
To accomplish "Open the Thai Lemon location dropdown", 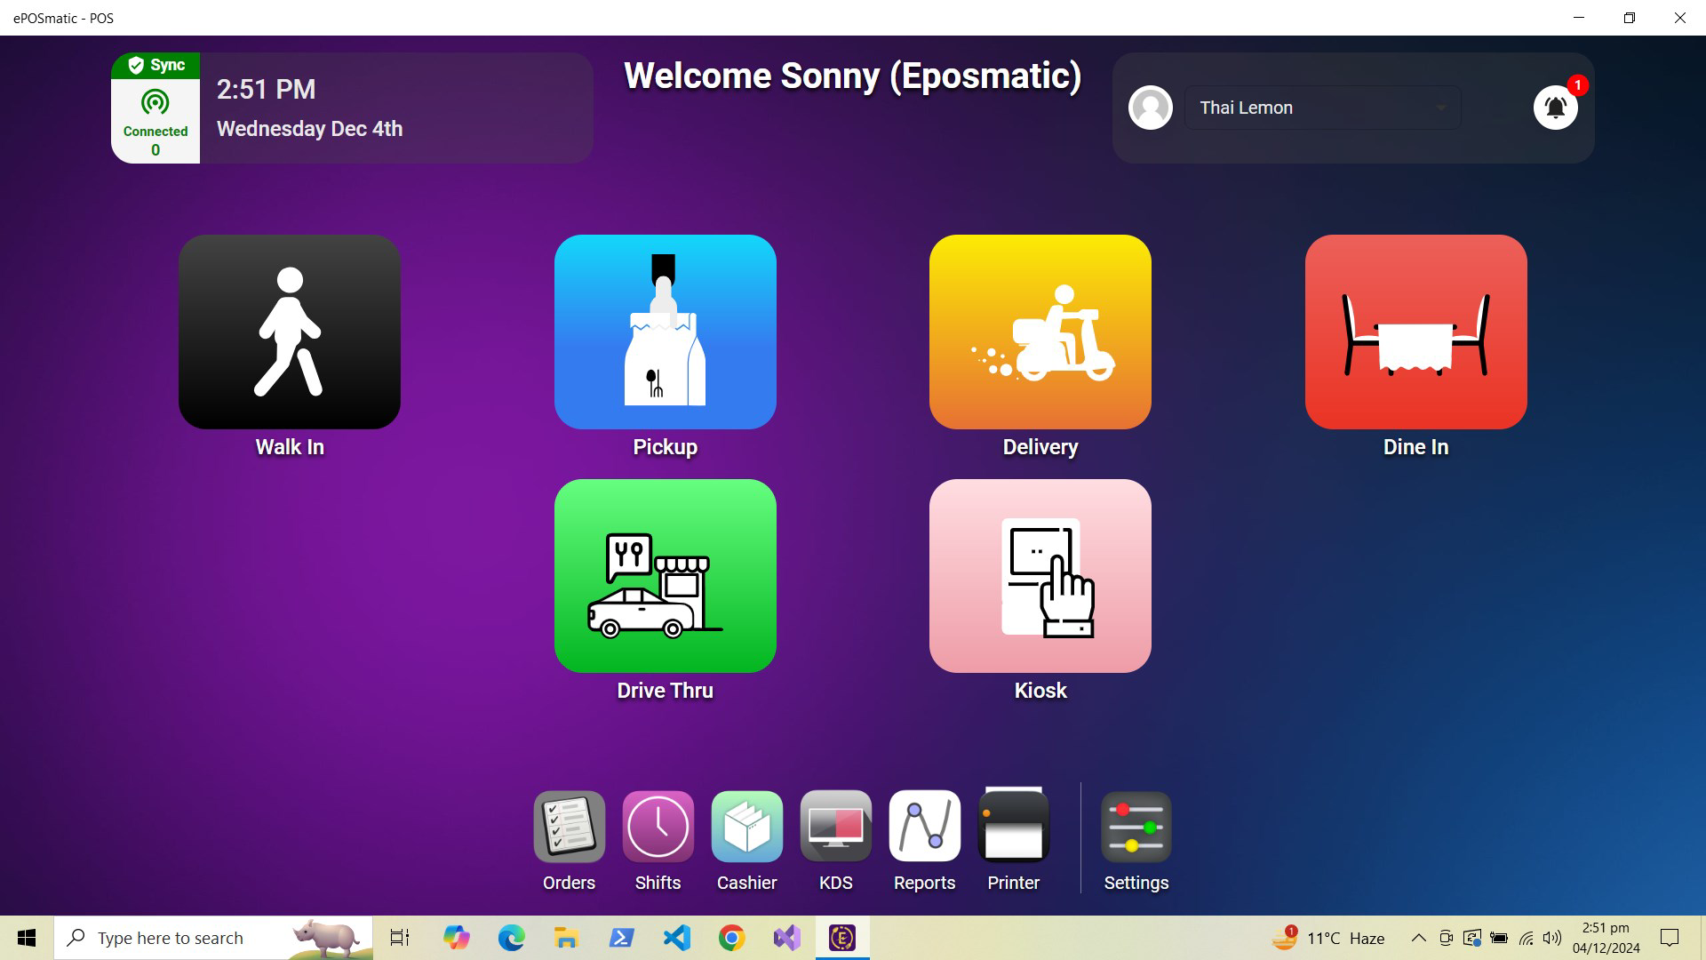I will 1321,107.
